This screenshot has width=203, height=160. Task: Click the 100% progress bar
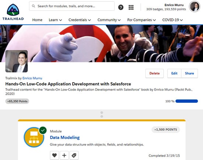[x=186, y=101]
